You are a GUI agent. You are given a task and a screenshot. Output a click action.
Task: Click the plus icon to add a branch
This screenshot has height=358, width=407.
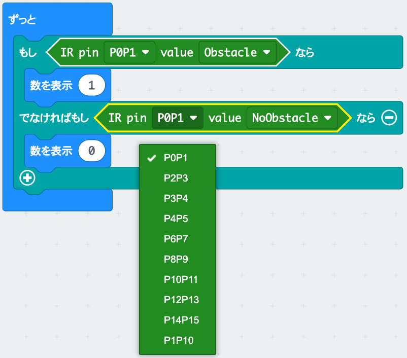(x=27, y=178)
